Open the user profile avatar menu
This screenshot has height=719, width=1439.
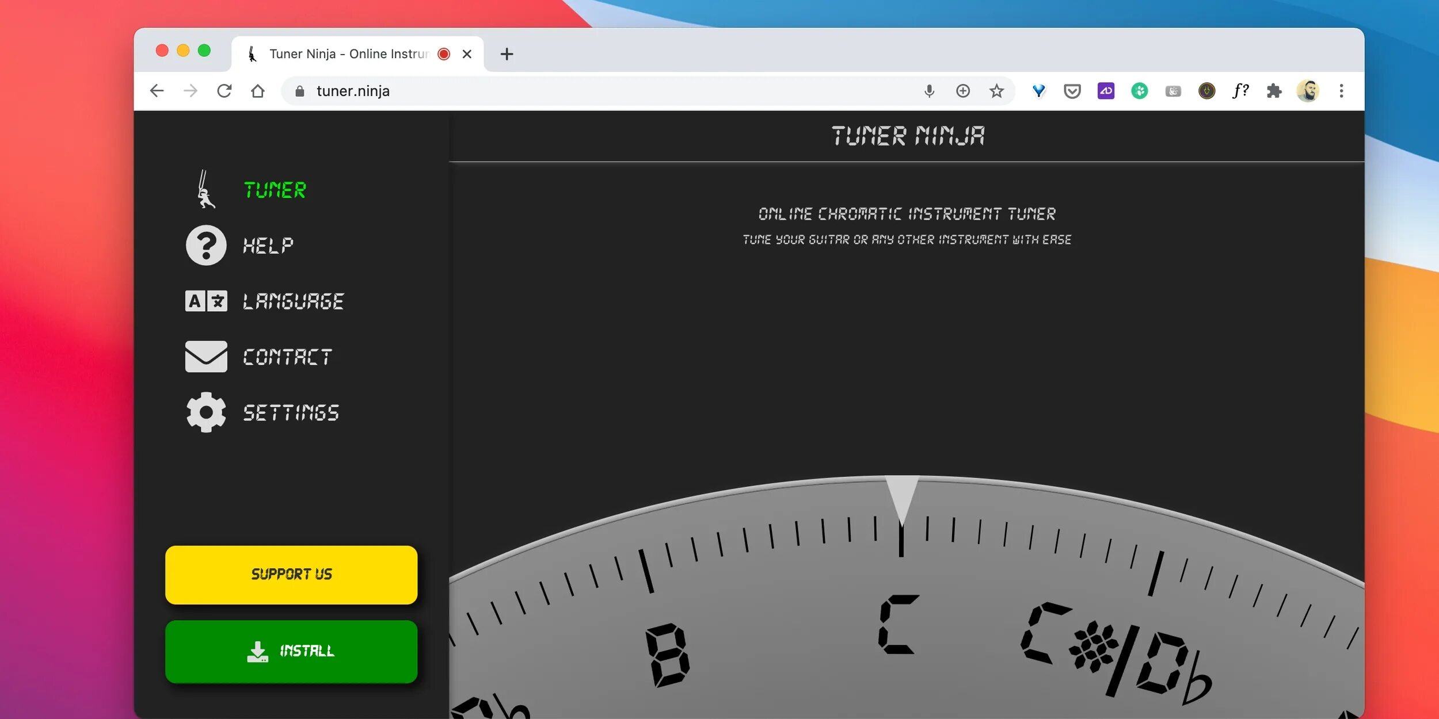[x=1308, y=91]
